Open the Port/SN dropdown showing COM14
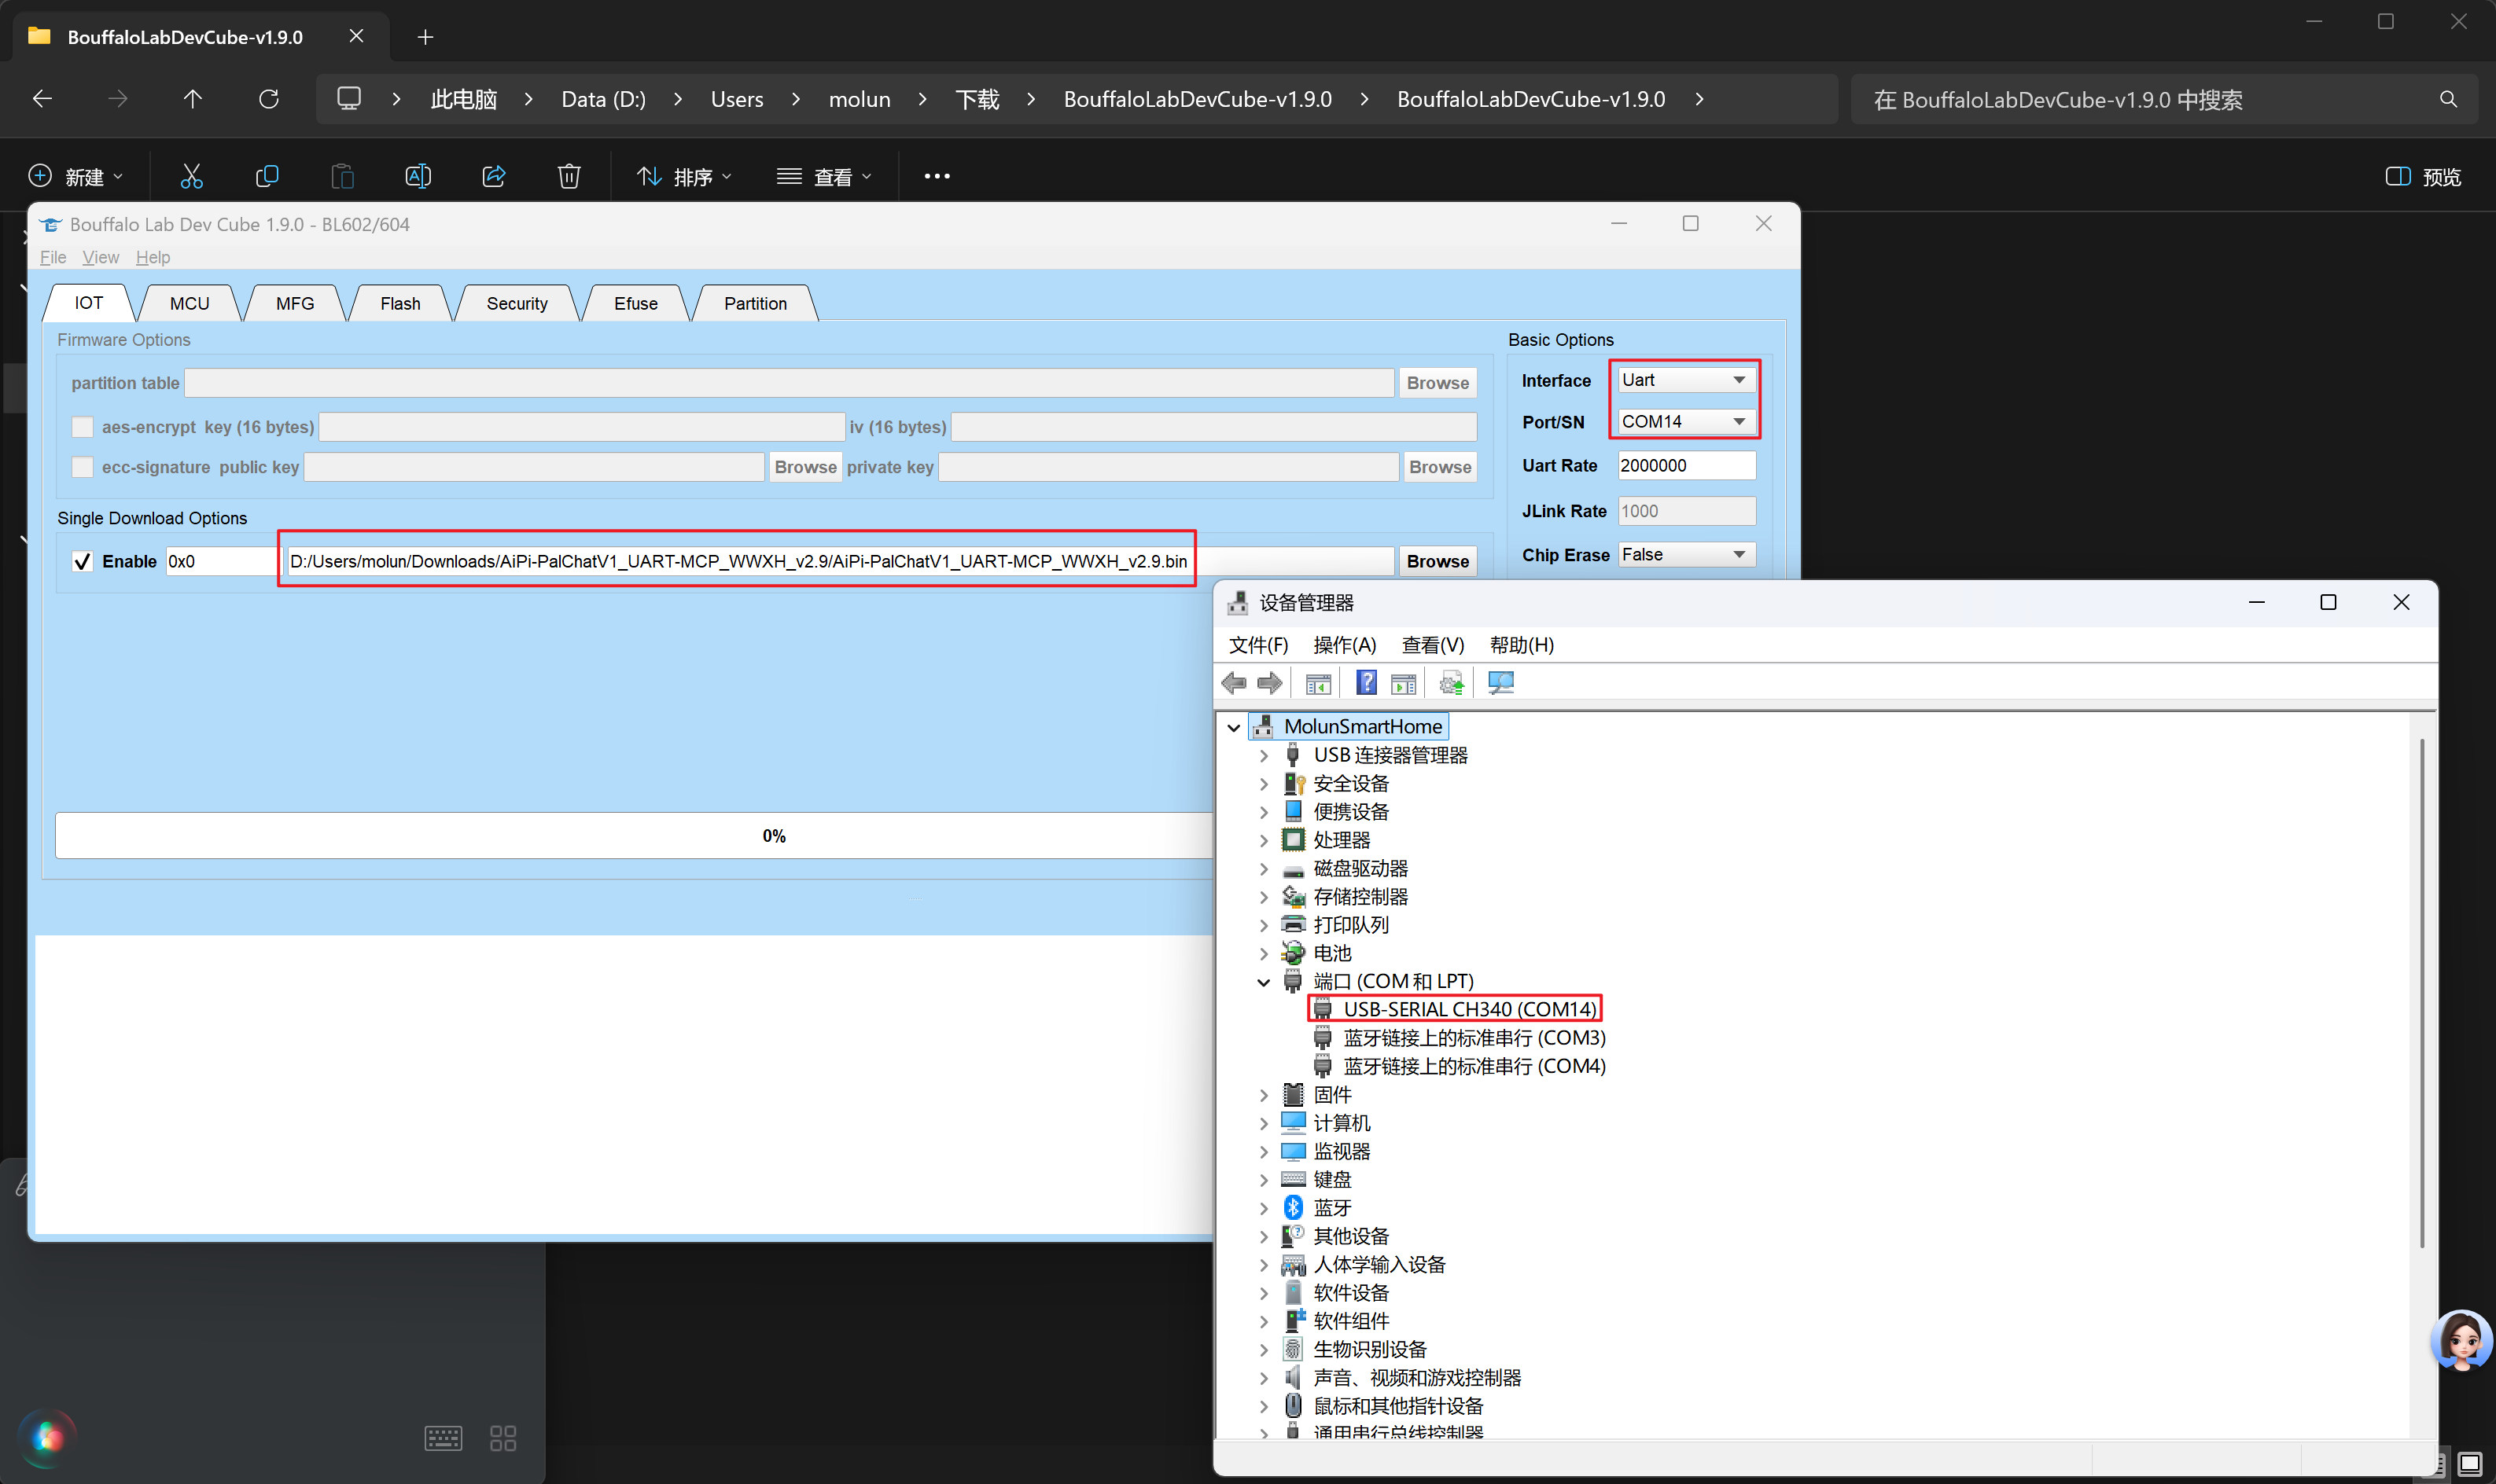 1686,422
